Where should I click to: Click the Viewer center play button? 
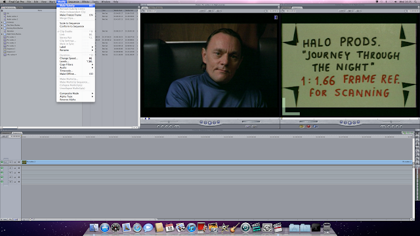tap(210, 123)
